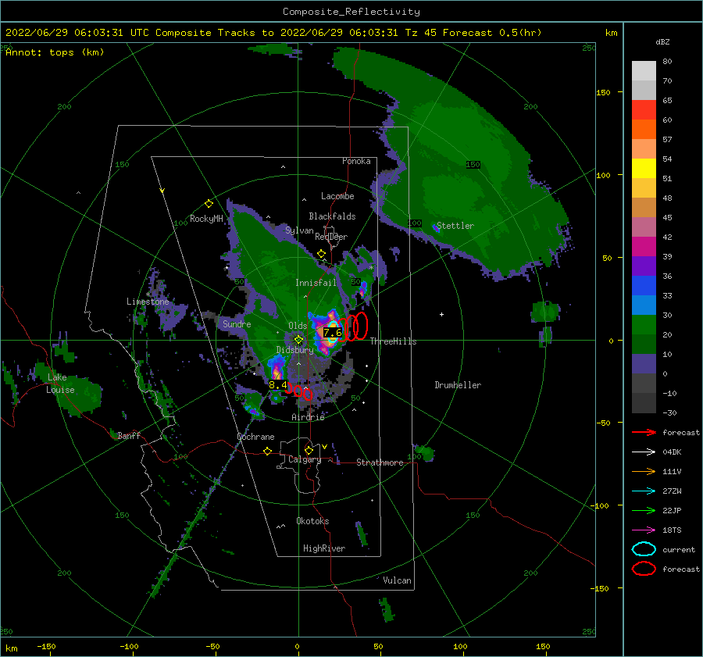Screen dimensions: 703x657
Task: Select the storm top label 7.6
Action: click(333, 332)
